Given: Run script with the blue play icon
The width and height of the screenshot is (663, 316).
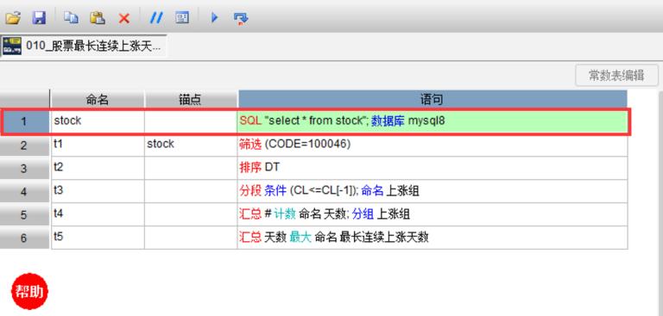Looking at the screenshot, I should 214,18.
